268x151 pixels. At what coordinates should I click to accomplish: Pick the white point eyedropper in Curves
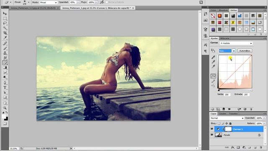pos(213,66)
